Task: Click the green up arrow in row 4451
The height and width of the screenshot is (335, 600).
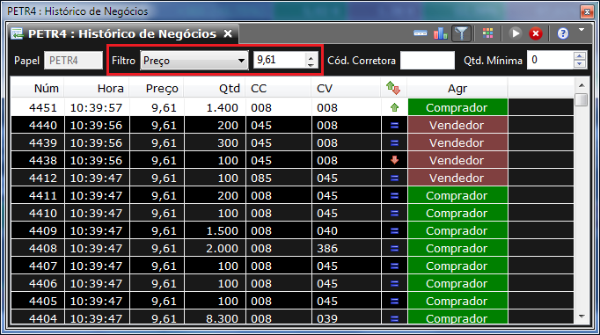Action: [x=394, y=107]
